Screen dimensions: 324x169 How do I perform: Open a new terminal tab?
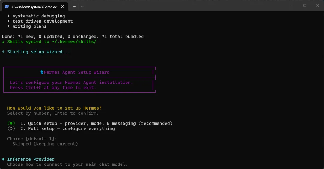(74, 7)
